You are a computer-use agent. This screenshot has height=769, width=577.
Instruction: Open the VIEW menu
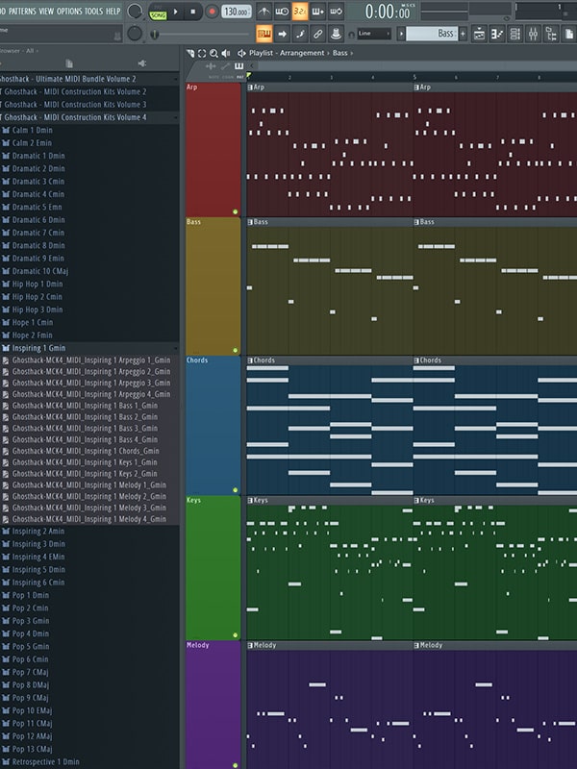[46, 12]
